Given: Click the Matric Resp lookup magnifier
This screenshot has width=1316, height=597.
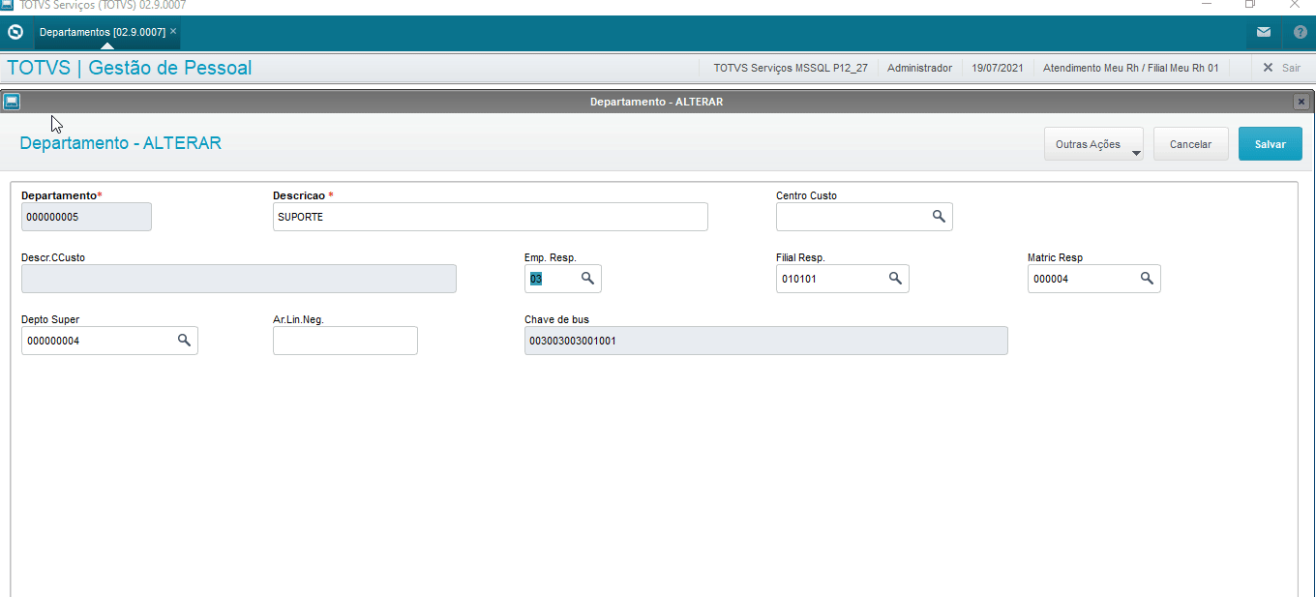Looking at the screenshot, I should pyautogui.click(x=1147, y=279).
